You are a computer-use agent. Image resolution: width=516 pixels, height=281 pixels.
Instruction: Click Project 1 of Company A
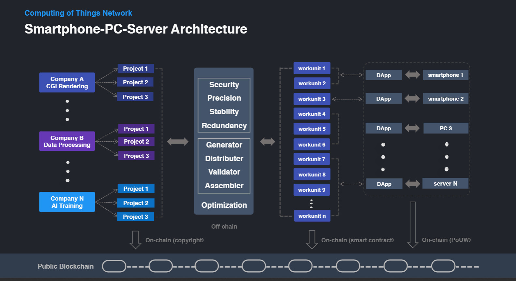tap(135, 68)
